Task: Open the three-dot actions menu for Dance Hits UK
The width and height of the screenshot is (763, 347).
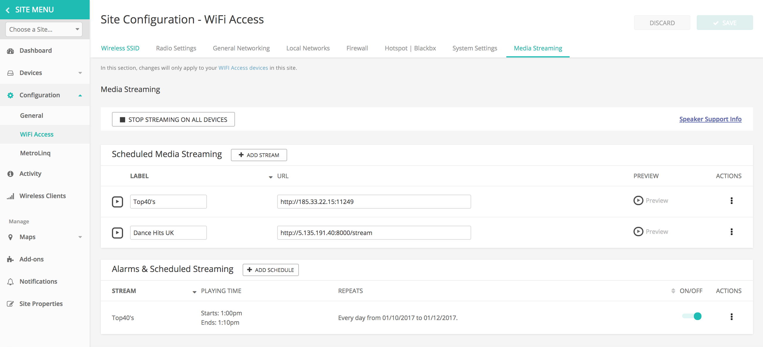Action: click(x=731, y=232)
